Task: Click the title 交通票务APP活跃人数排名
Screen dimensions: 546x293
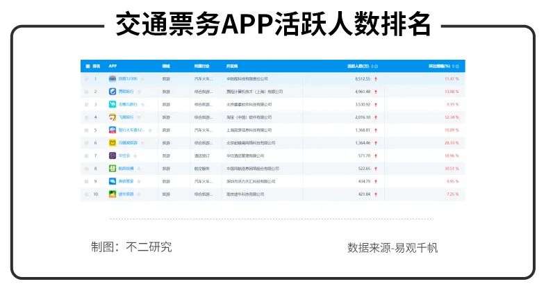Action: point(273,24)
